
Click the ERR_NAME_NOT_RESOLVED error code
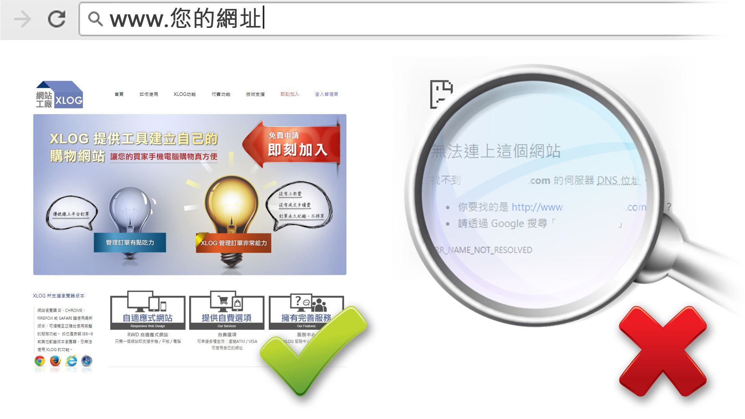[483, 250]
